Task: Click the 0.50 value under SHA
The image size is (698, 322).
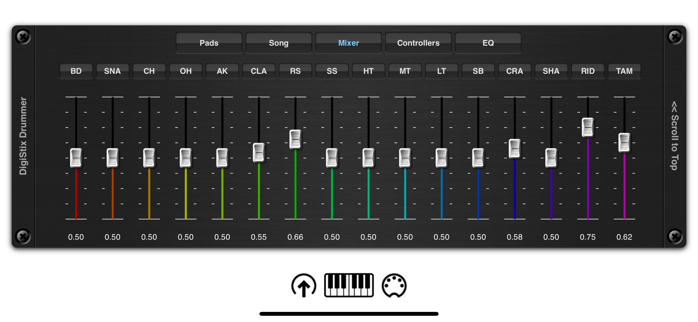Action: [x=551, y=237]
